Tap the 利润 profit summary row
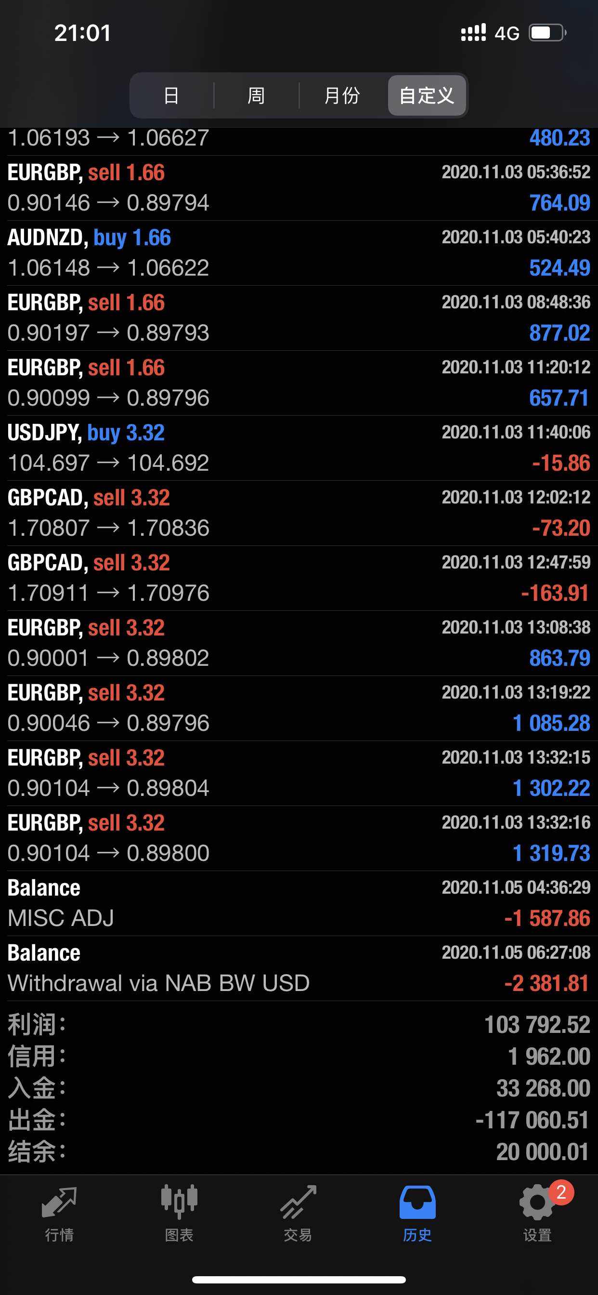Screen dimensions: 598x1295 click(x=299, y=1025)
